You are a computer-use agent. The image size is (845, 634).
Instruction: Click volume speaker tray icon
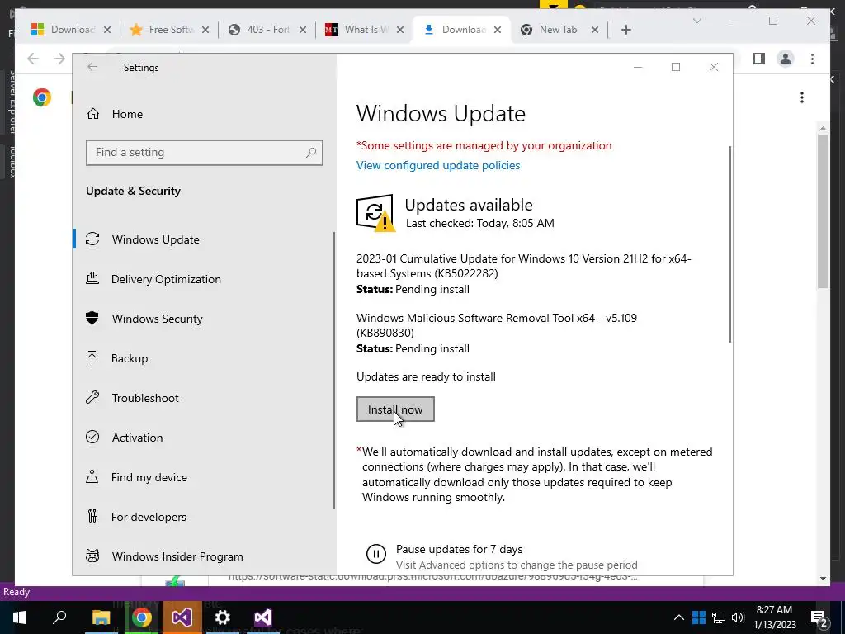tap(737, 617)
